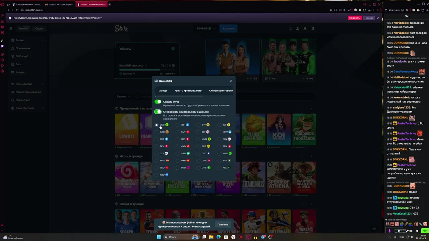Open the Koi Princess game thumbnail
The height and width of the screenshot is (241, 429).
279,130
